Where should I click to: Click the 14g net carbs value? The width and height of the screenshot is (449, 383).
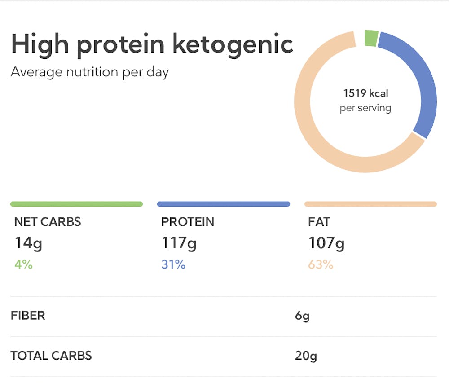point(28,243)
